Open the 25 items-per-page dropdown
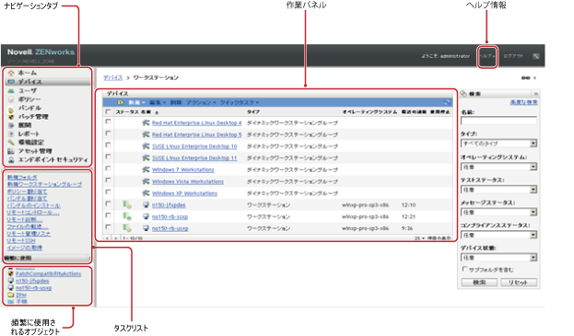 click(419, 238)
